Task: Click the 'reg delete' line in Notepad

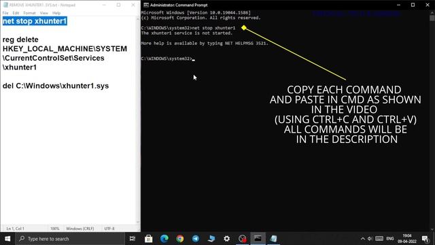Action: [x=20, y=39]
